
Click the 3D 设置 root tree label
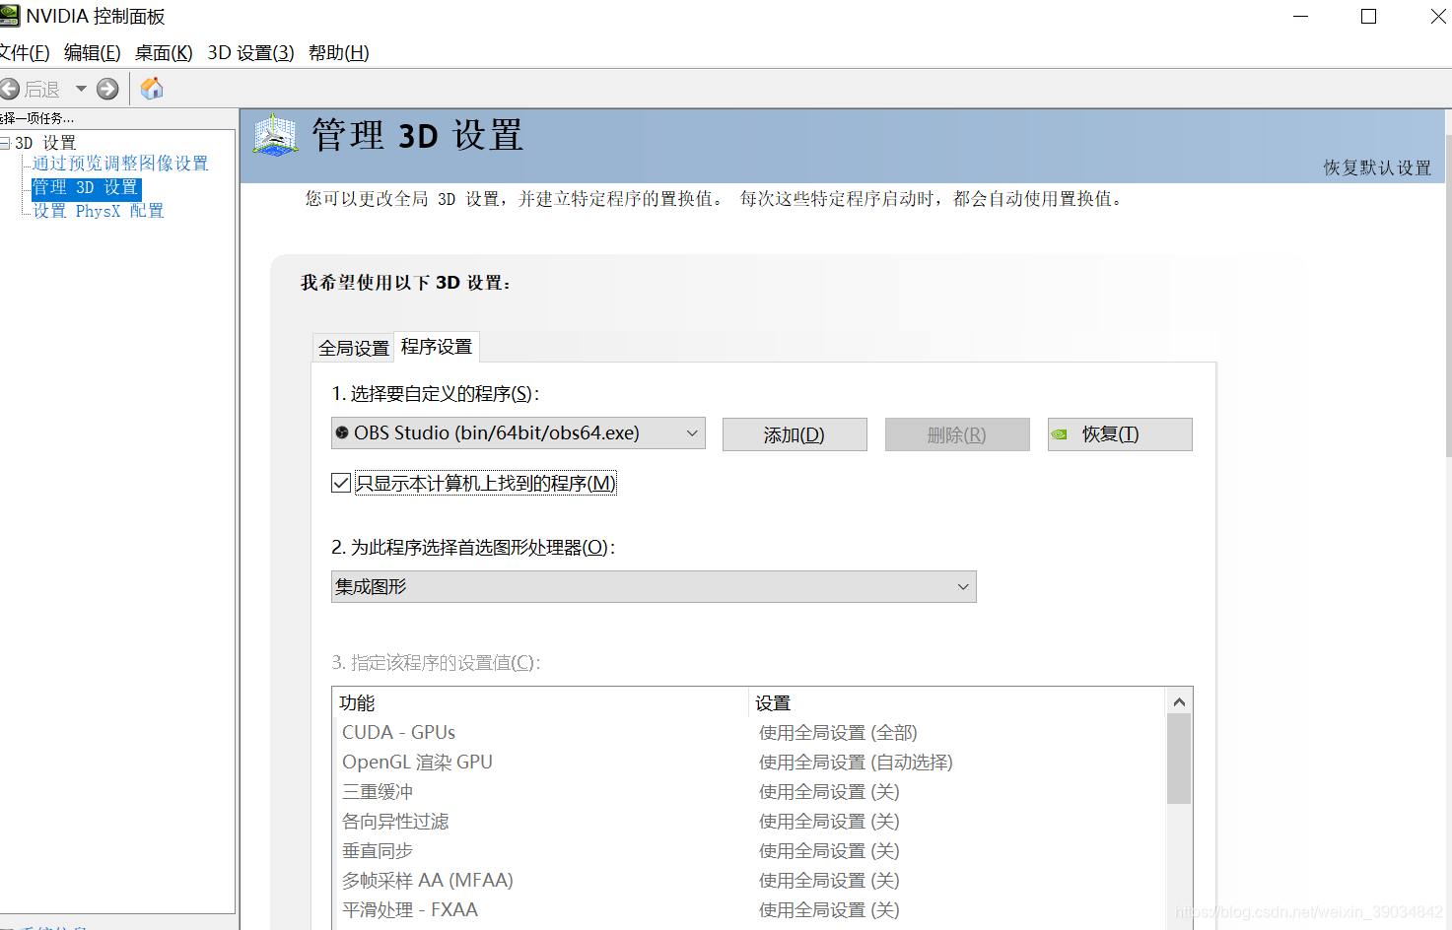pos(45,143)
